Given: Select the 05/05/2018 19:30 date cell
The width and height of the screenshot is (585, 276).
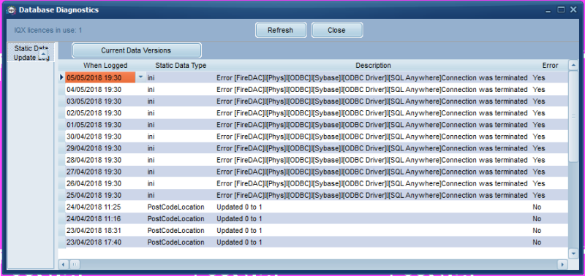Looking at the screenshot, I should click(x=100, y=78).
